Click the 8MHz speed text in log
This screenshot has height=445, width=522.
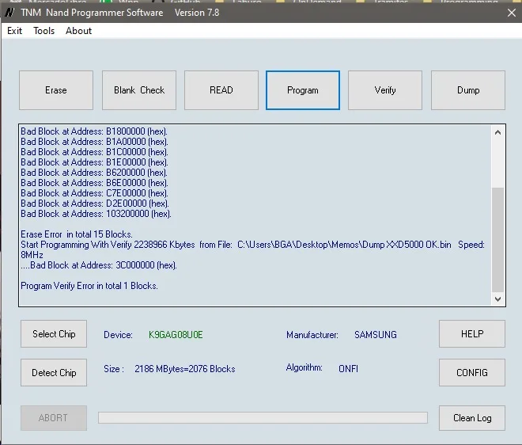(32, 255)
